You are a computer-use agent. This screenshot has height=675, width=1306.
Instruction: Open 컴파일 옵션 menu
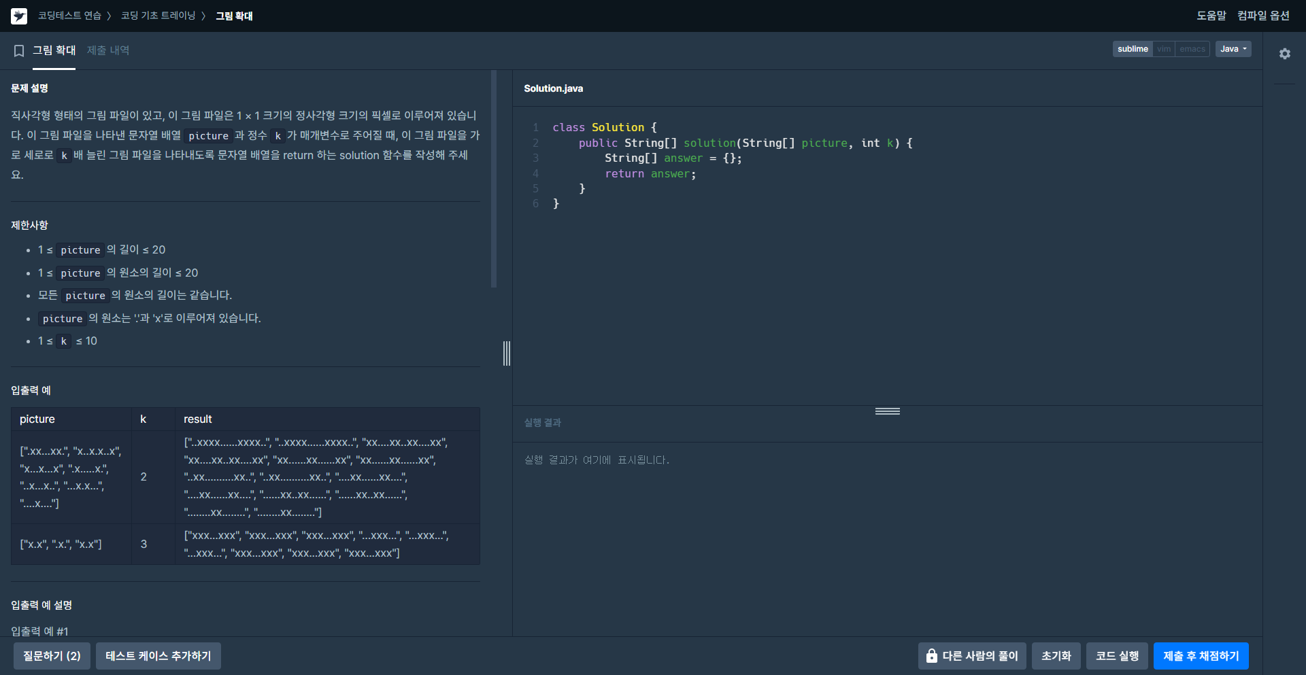(x=1263, y=16)
